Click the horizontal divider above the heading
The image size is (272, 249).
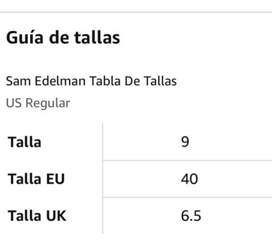[x=136, y=12]
